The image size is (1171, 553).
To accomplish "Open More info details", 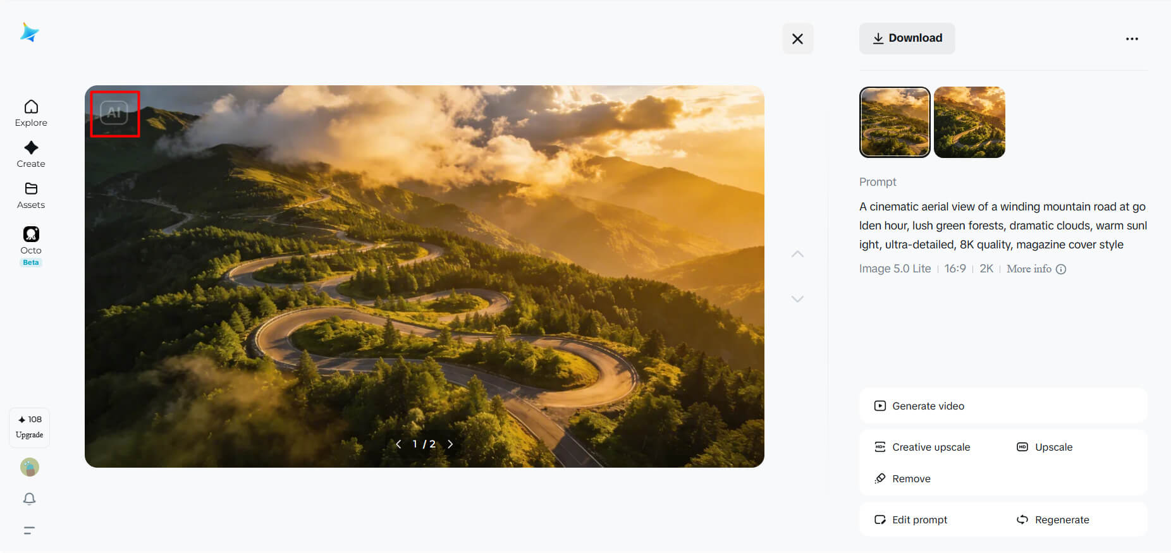I will (1036, 269).
